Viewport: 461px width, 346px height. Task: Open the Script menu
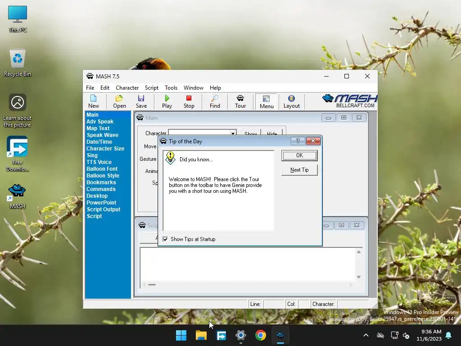tap(151, 88)
